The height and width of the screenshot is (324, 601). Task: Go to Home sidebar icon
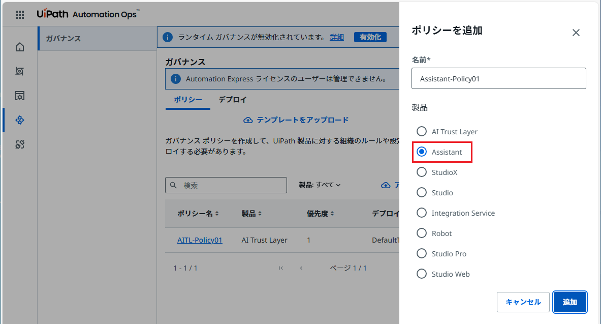coord(19,47)
